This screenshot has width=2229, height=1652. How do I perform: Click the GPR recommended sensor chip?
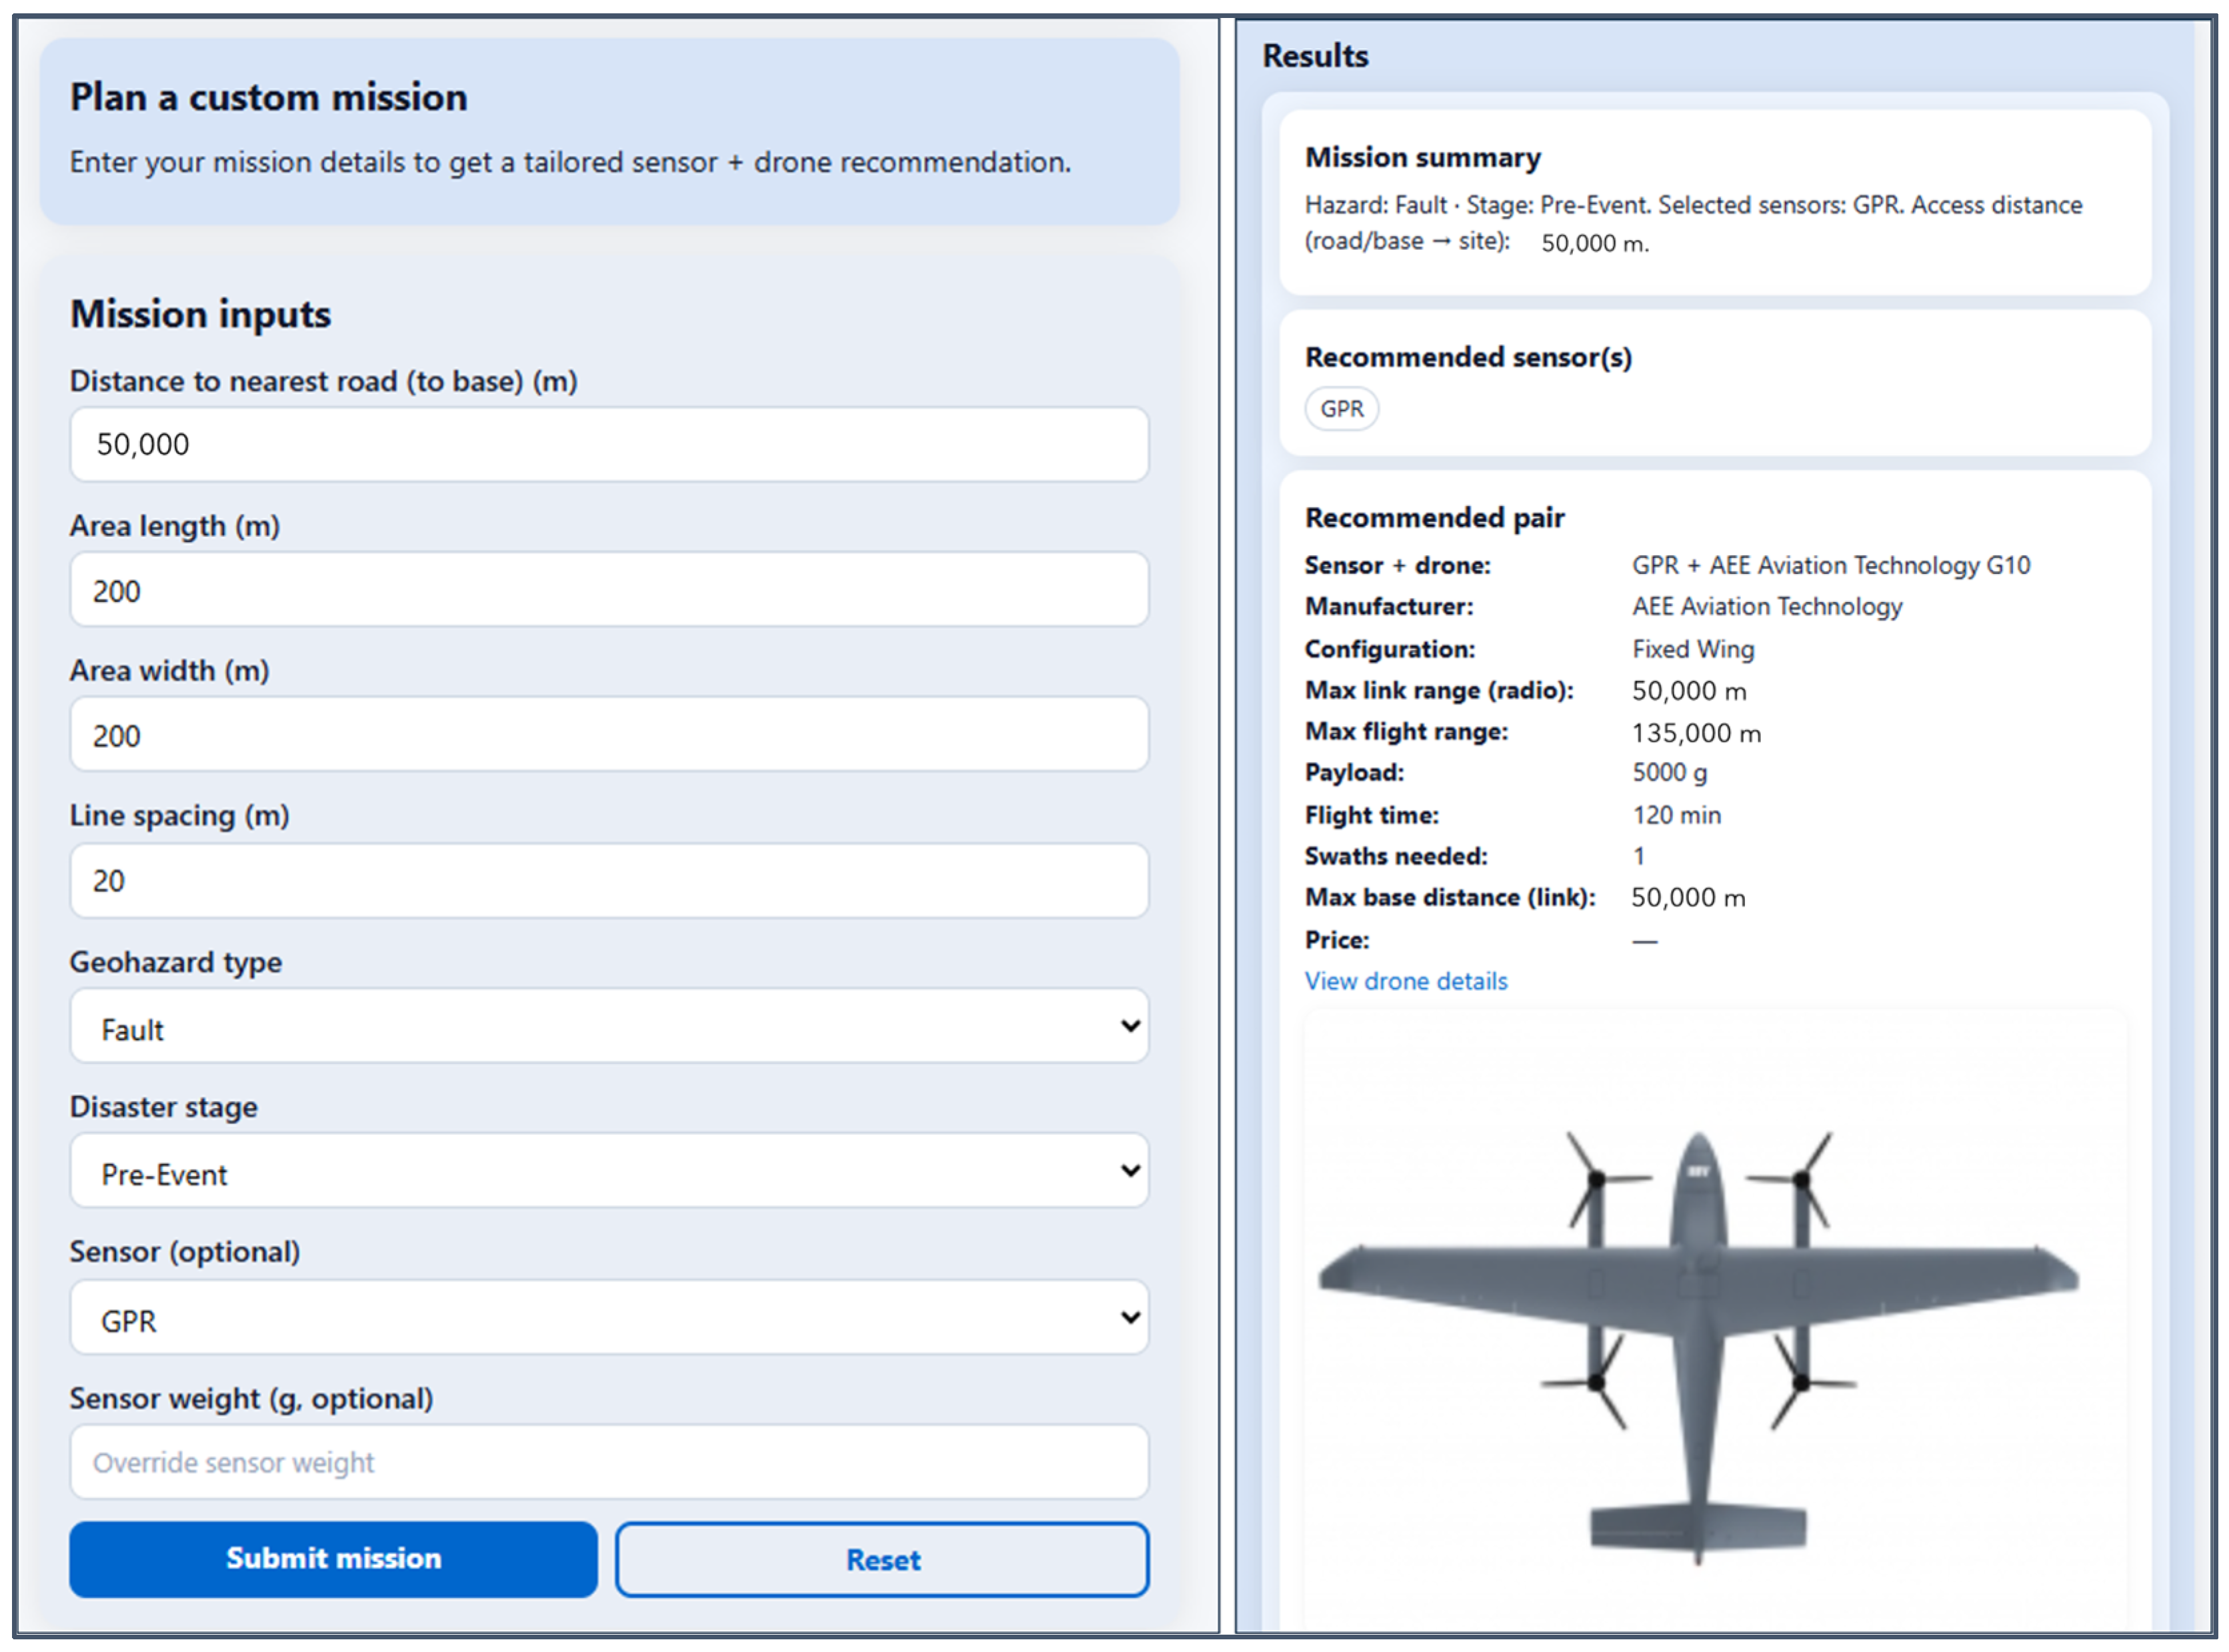click(1341, 409)
